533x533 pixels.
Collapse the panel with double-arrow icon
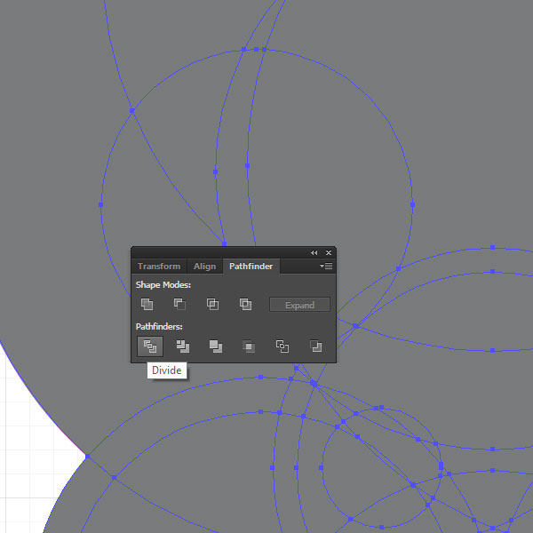[314, 253]
